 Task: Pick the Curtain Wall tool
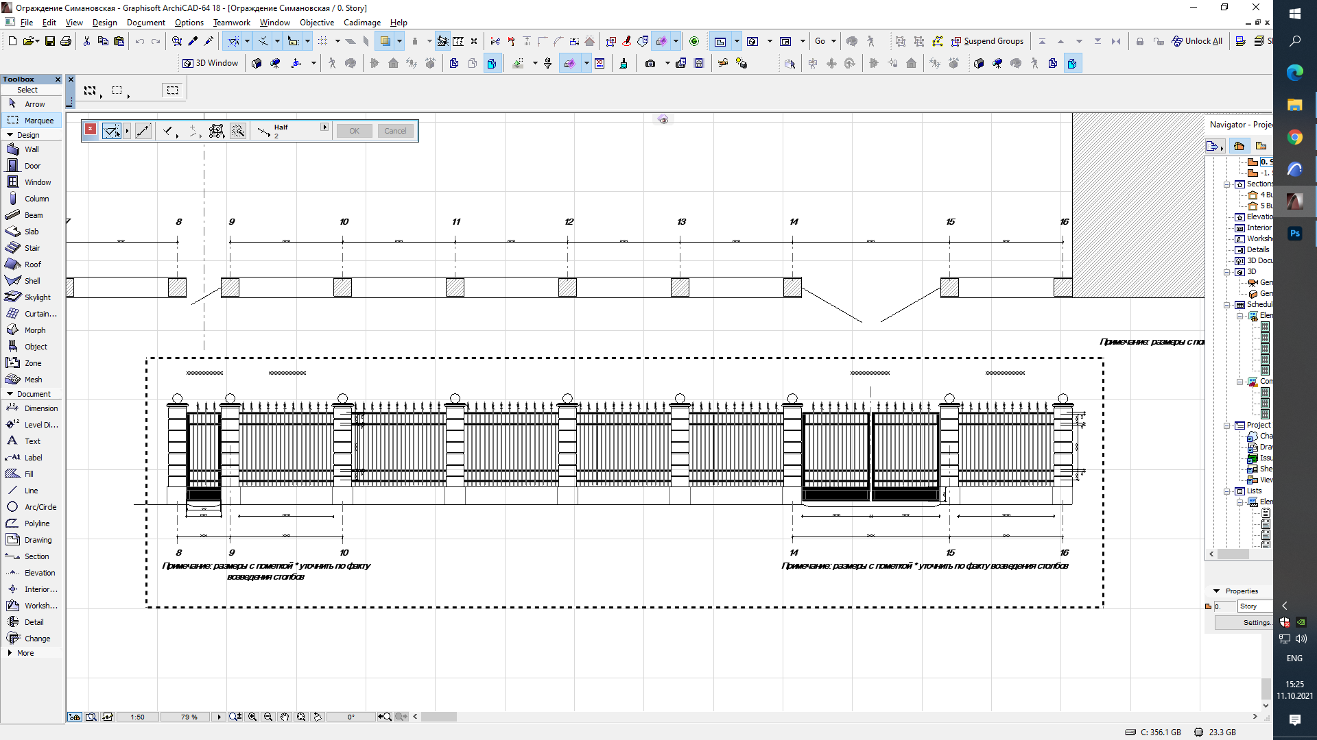coord(32,314)
